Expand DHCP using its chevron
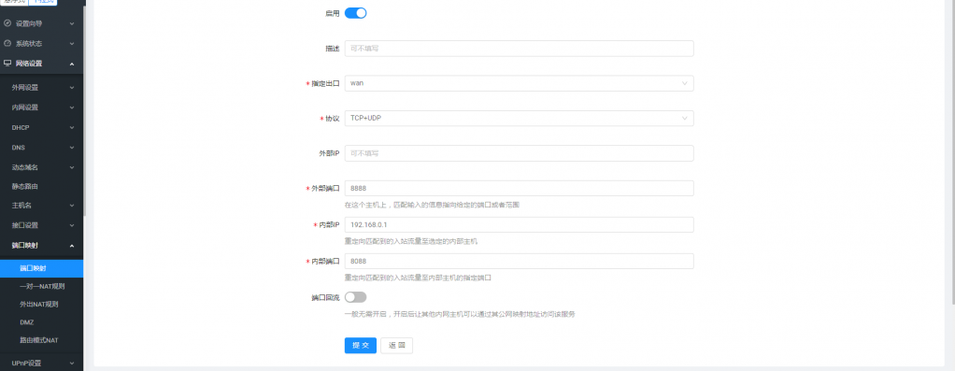955x371 pixels. point(72,128)
